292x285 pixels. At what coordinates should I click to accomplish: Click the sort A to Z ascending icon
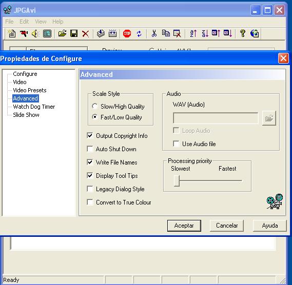pyautogui.click(x=193, y=34)
